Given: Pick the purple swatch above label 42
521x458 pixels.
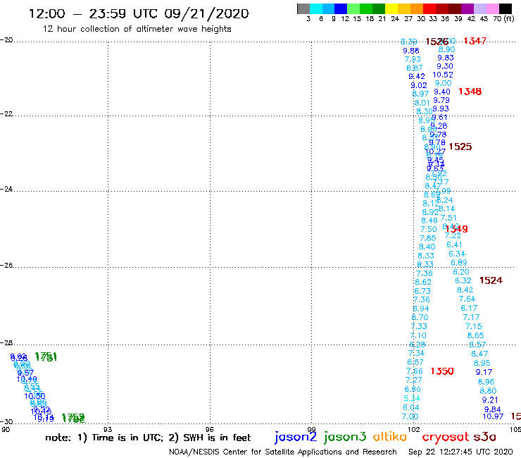Looking at the screenshot, I should pos(467,8).
